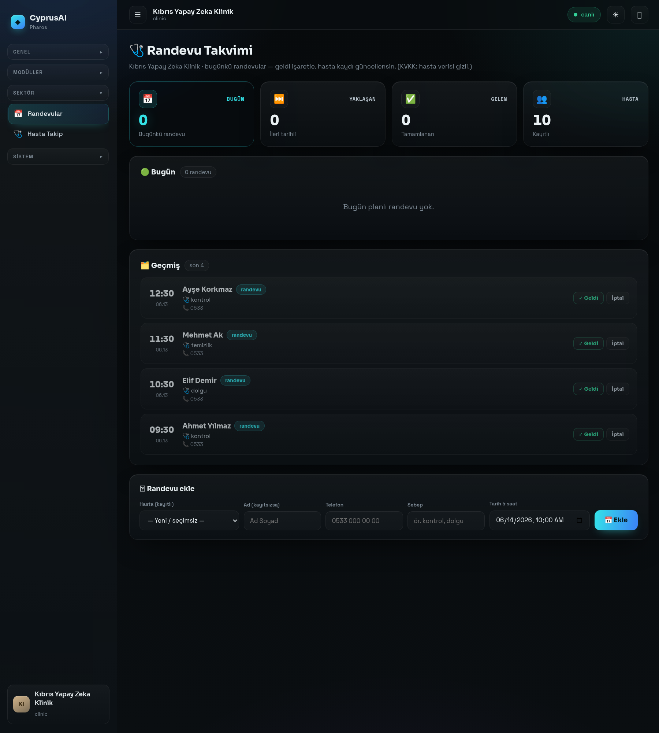659x733 pixels.
Task: Click the stethoscope icon next to Hasta Takip
Action: [18, 134]
